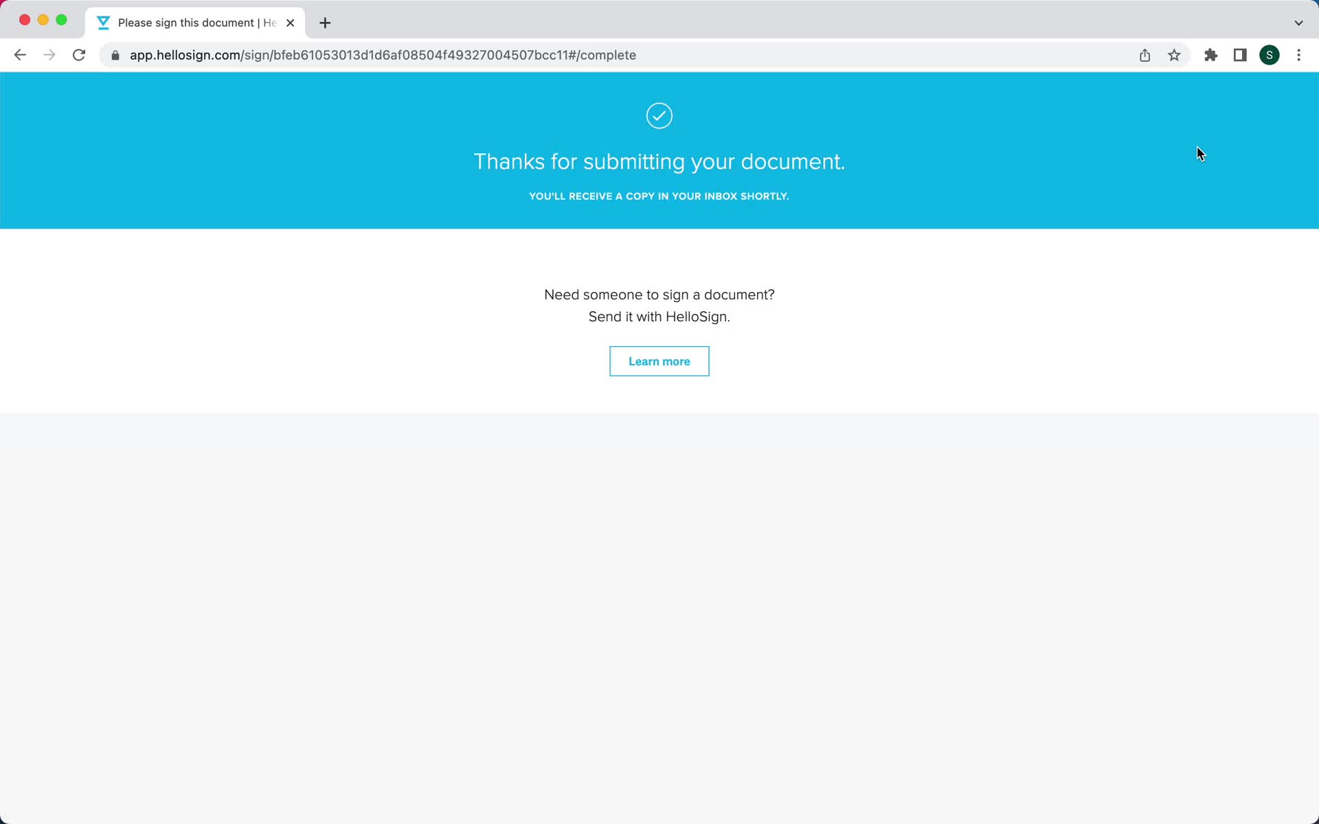Click the "Learn more" button
Image resolution: width=1319 pixels, height=824 pixels.
(659, 360)
